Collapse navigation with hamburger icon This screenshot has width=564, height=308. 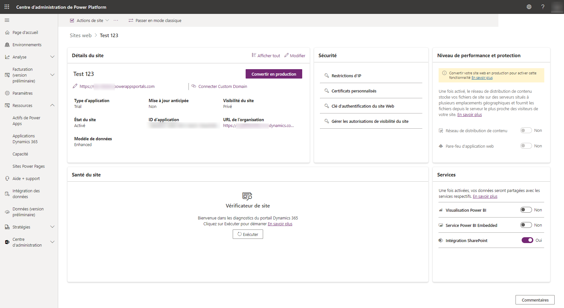click(x=7, y=20)
